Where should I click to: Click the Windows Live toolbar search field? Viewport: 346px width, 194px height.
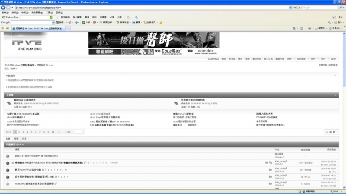pyautogui.click(x=35, y=17)
